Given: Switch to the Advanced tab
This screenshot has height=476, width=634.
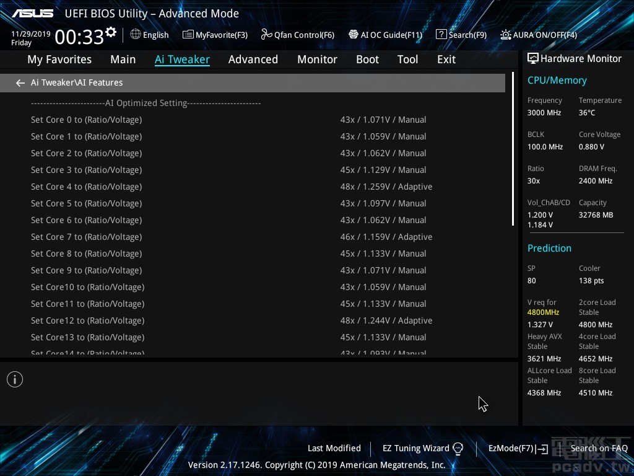Looking at the screenshot, I should [x=253, y=59].
